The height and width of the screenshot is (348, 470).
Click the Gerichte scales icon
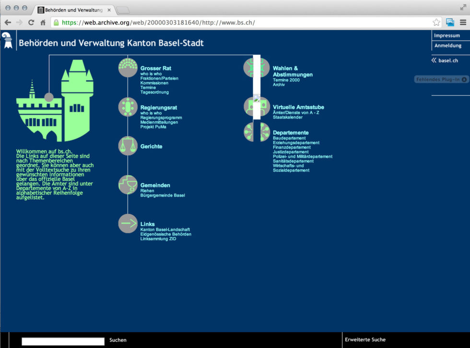[128, 146]
